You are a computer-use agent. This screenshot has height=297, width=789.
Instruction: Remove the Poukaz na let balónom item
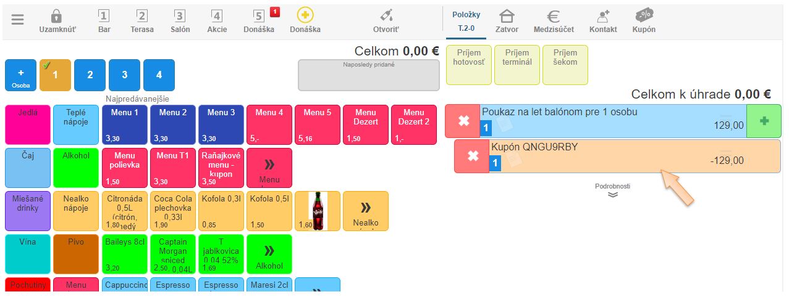(463, 121)
